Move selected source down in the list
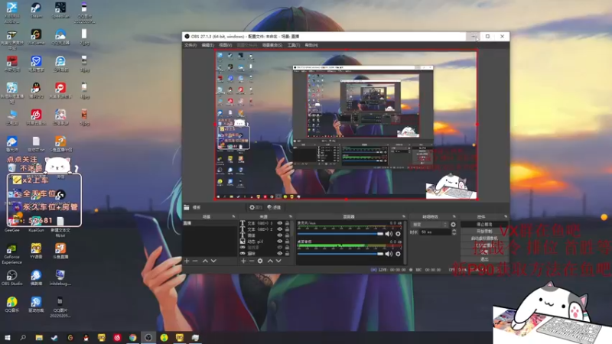612x344 pixels. point(278,261)
